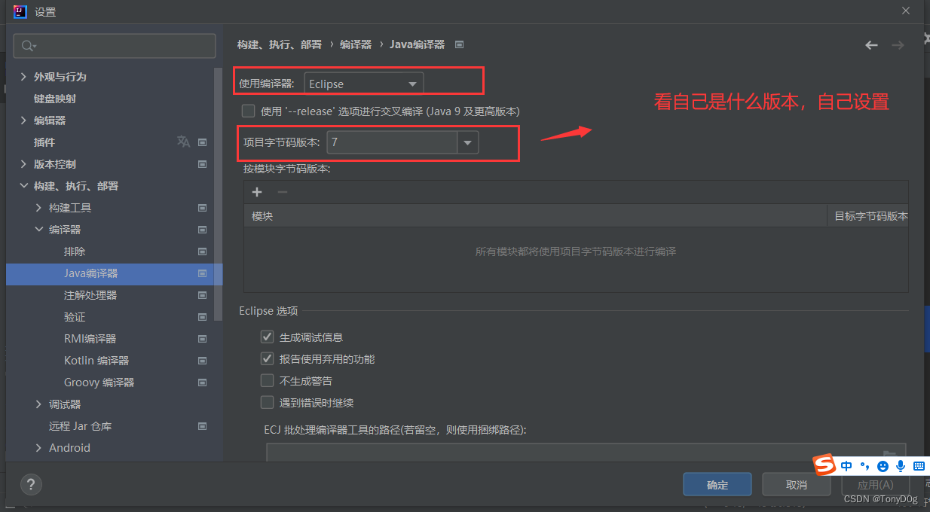930x512 pixels.
Task: Click the 模块 column header
Action: point(535,216)
